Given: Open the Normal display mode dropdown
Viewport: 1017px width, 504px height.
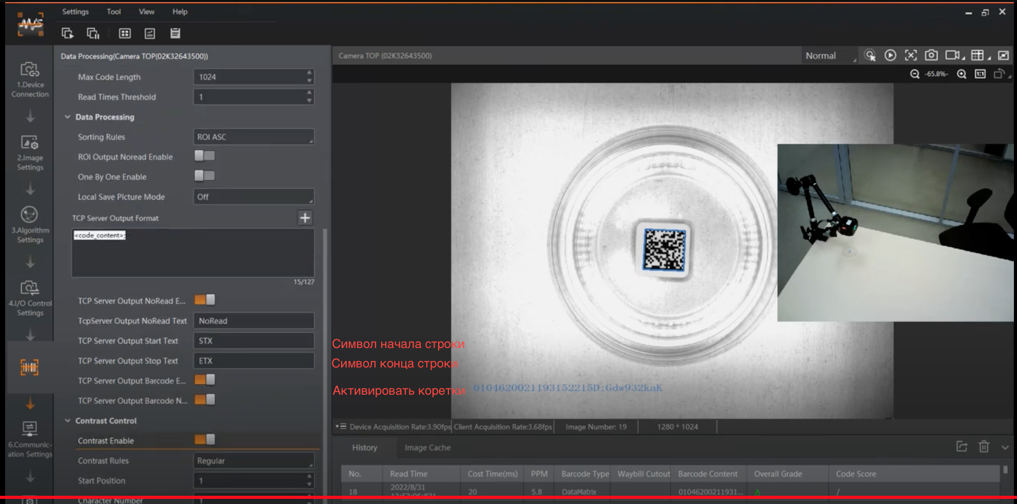Looking at the screenshot, I should [x=829, y=55].
